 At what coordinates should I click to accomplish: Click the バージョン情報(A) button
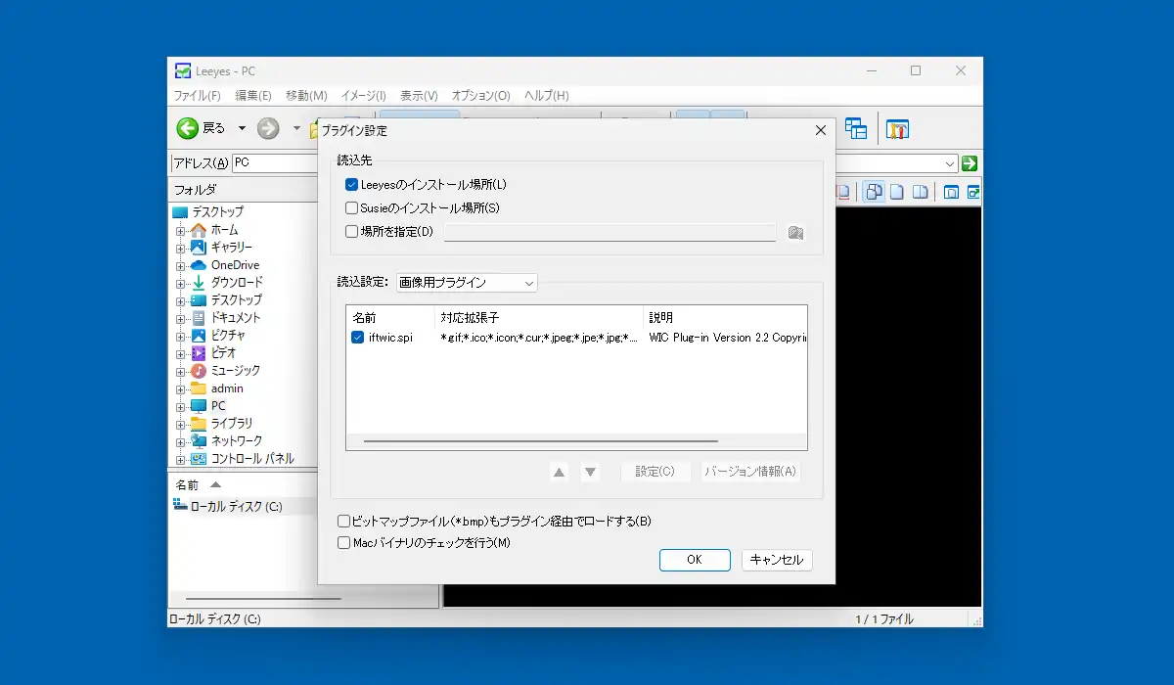750,472
